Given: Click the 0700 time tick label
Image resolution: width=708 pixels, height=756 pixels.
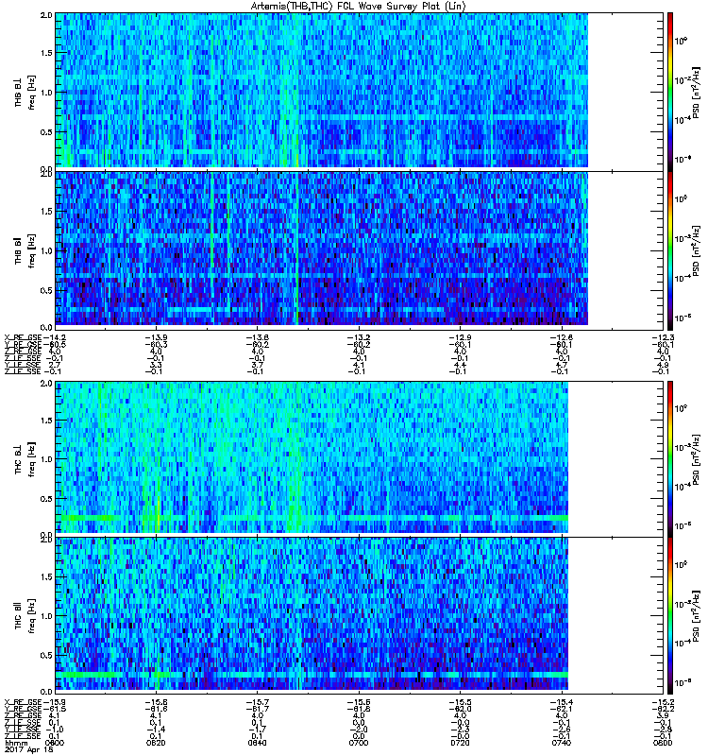Looking at the screenshot, I should [x=359, y=743].
